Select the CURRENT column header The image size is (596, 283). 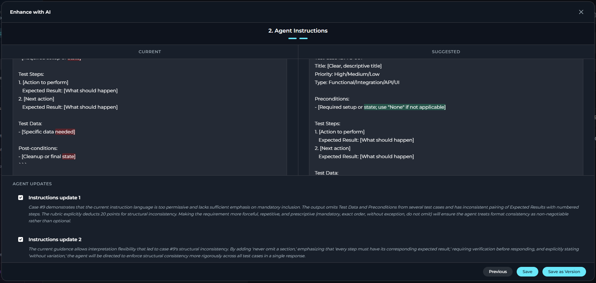click(150, 52)
